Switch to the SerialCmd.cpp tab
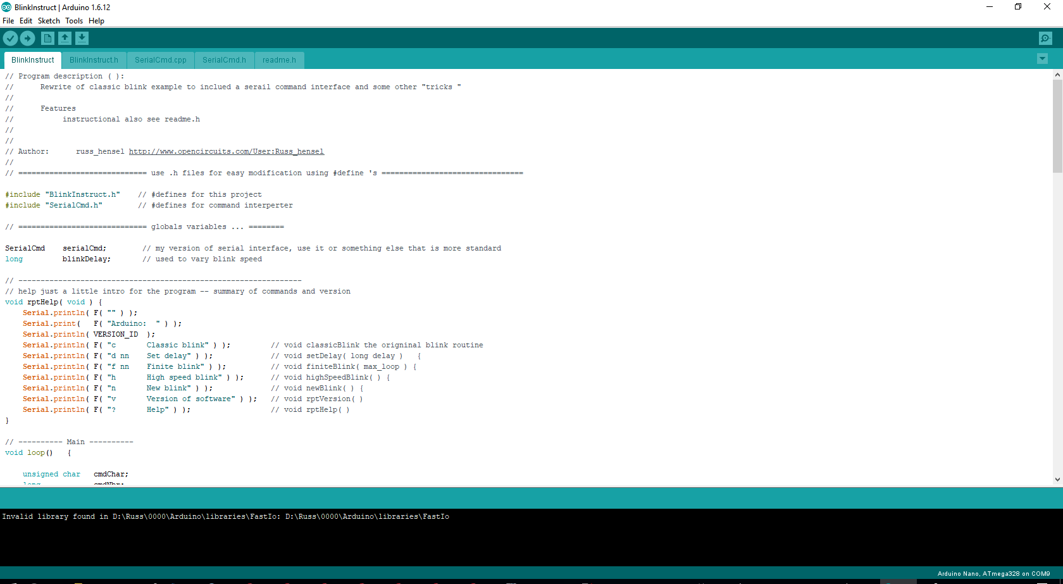The width and height of the screenshot is (1063, 584). (161, 60)
